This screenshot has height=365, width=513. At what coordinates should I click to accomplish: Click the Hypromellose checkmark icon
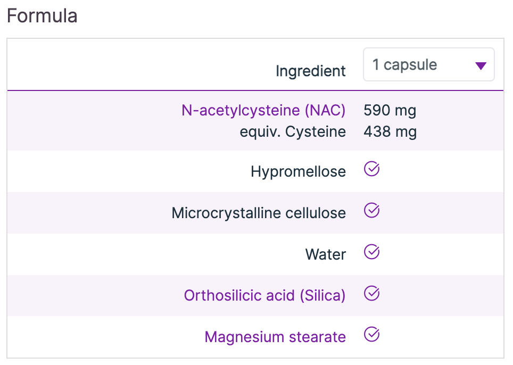[x=371, y=170]
